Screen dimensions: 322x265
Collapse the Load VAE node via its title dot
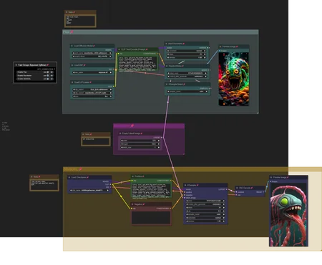coord(72,65)
